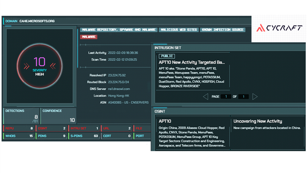Switch to the INTRU SET category
This screenshot has width=307, height=173.
click(84, 129)
